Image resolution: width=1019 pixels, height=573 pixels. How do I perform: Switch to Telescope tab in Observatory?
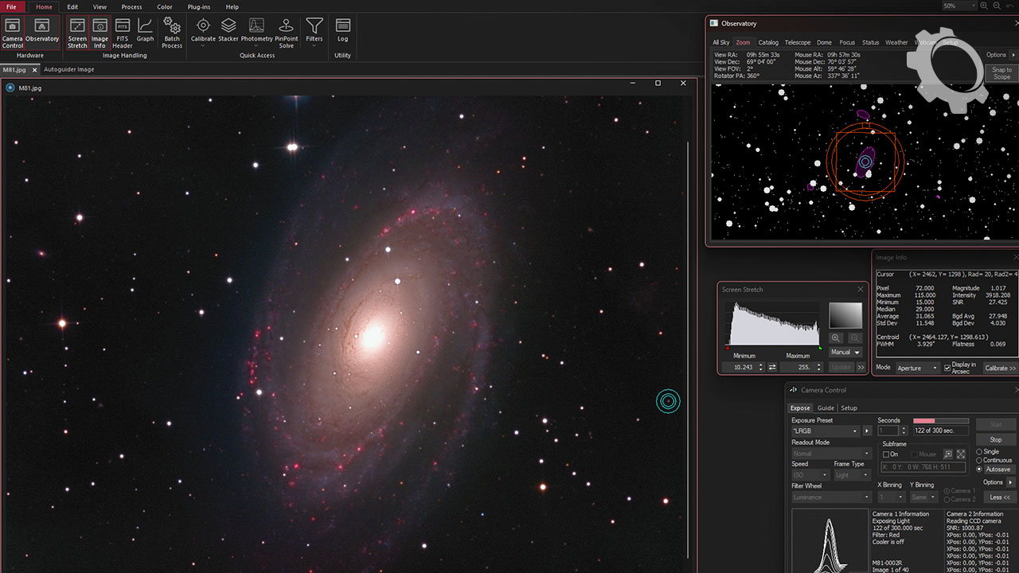tap(797, 43)
